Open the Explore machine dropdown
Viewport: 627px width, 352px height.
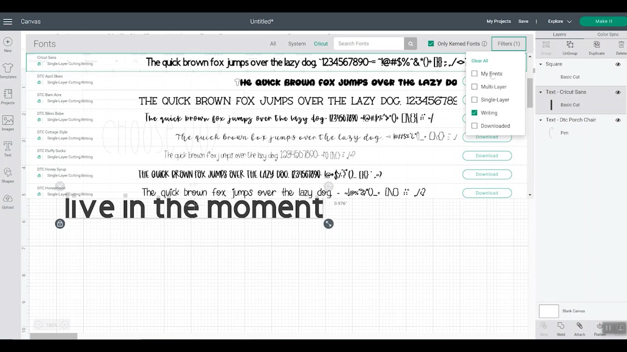pos(560,22)
